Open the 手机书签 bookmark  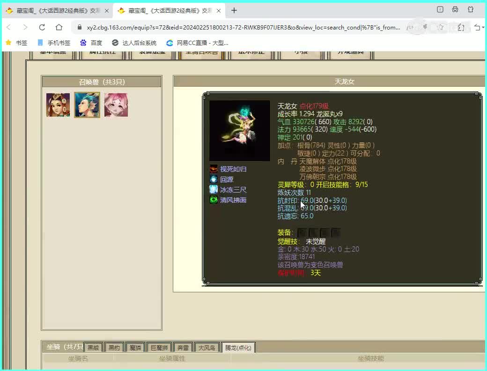[54, 43]
